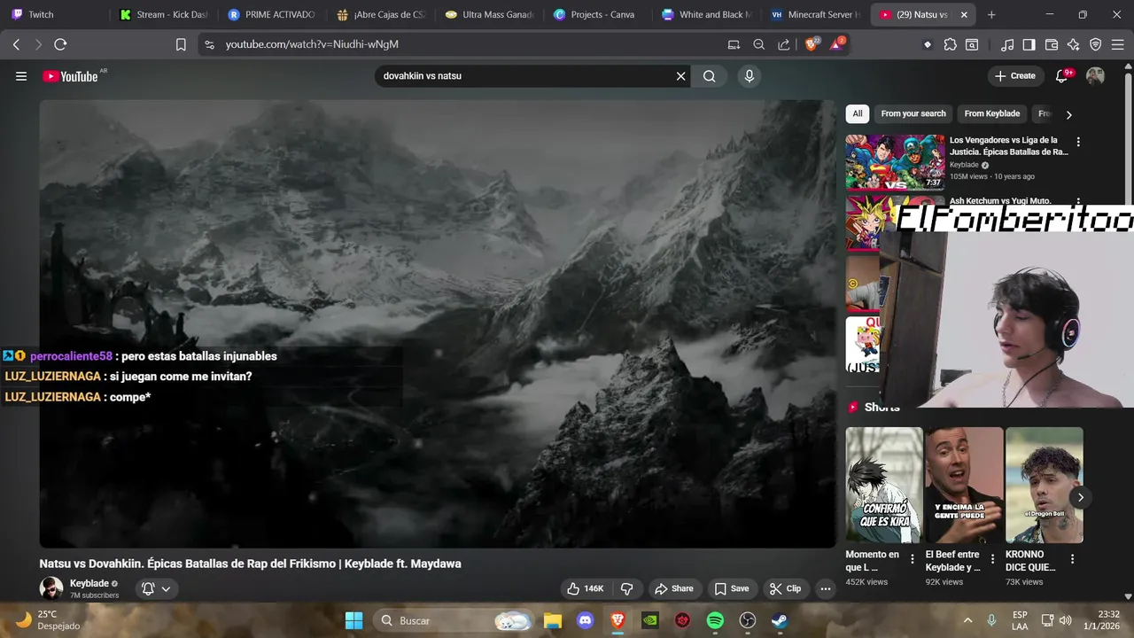Image resolution: width=1134 pixels, height=638 pixels.
Task: Open the YouTube hamburger guide menu
Action: 21,76
